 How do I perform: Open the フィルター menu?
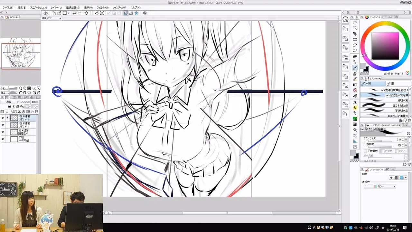pyautogui.click(x=102, y=7)
